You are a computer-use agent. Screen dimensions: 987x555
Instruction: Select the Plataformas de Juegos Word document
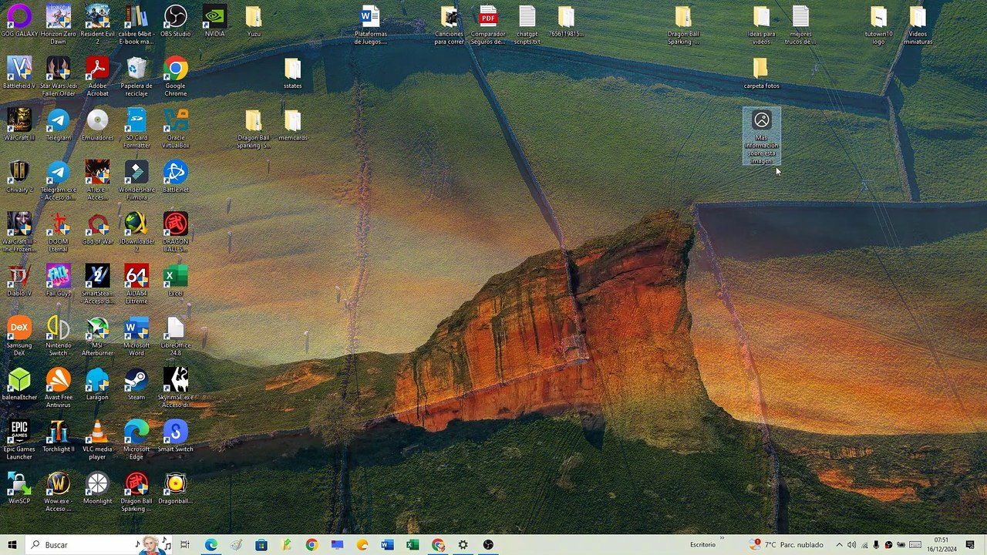[371, 25]
